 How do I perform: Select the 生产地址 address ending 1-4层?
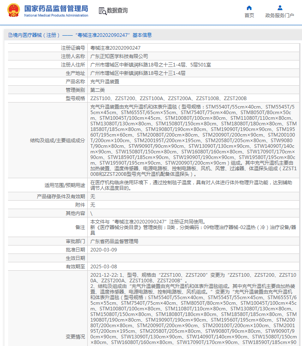tap(138, 73)
